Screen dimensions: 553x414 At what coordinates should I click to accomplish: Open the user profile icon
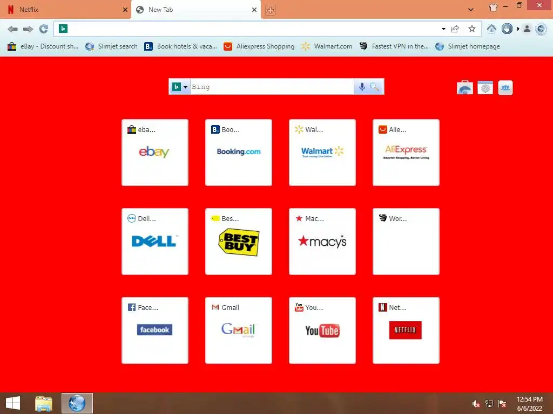click(527, 29)
